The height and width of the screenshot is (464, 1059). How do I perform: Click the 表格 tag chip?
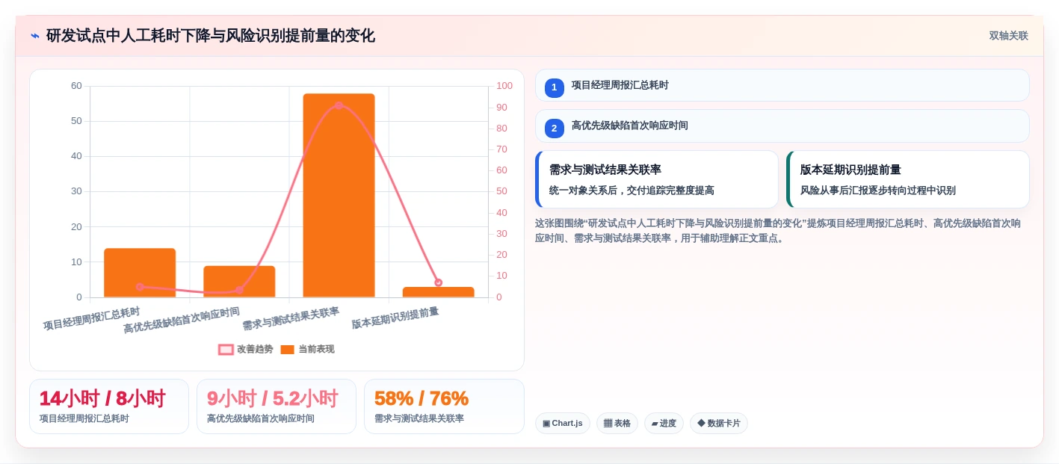point(617,424)
